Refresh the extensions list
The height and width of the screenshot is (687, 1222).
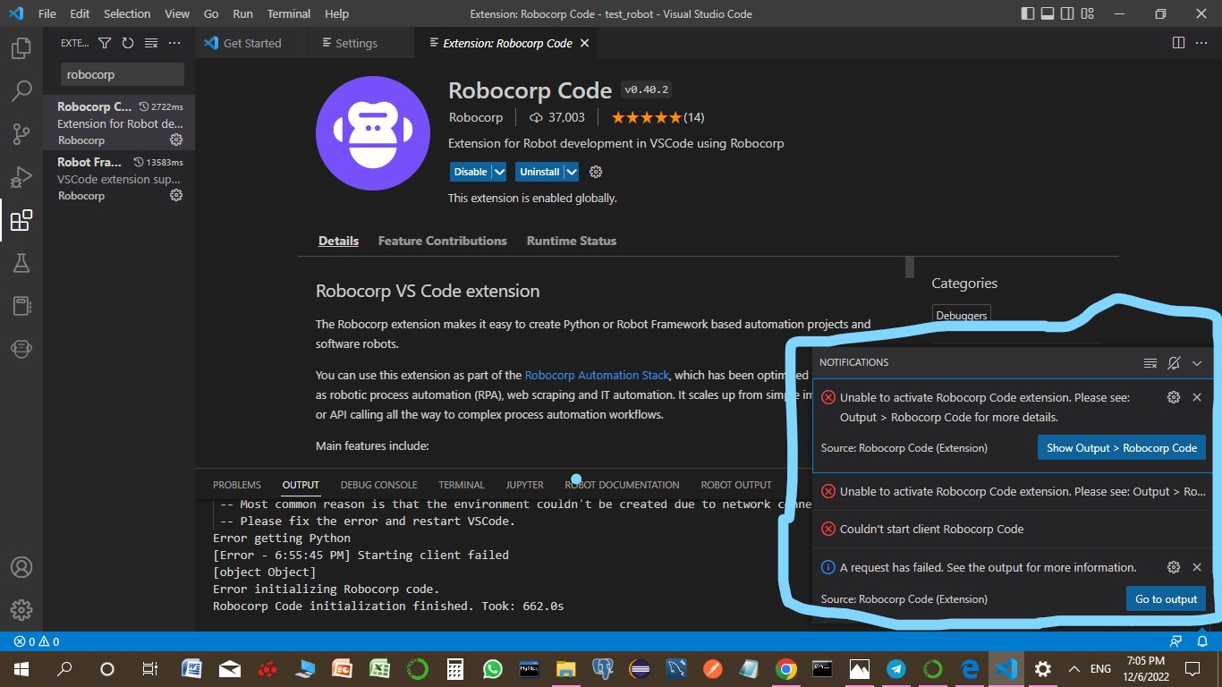128,43
